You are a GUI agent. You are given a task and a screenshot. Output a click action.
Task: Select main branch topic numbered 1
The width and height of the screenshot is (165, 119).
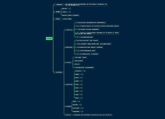[59, 5]
